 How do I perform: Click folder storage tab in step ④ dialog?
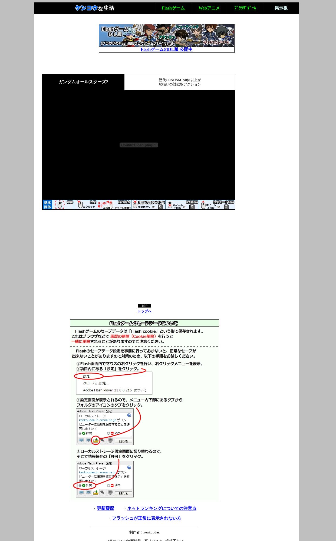tap(96, 493)
